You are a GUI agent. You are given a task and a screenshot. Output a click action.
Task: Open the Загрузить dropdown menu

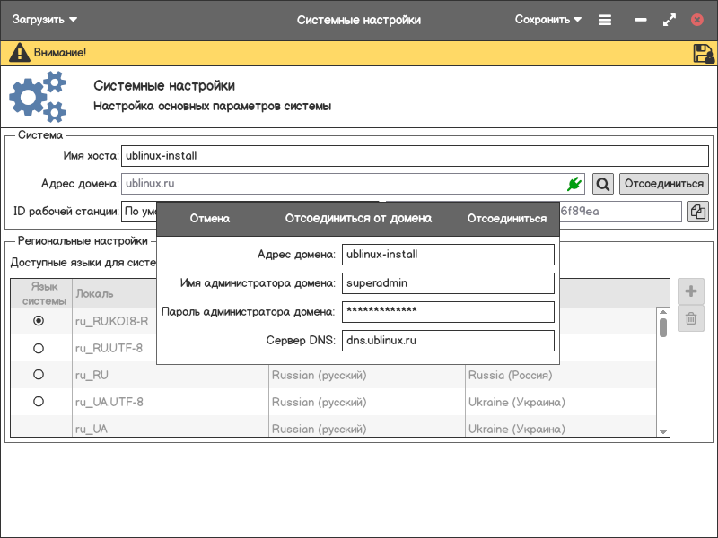click(45, 20)
